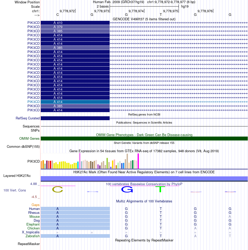The image size is (248, 250).
Task: Click the SNPs track label
Action: pos(35,130)
